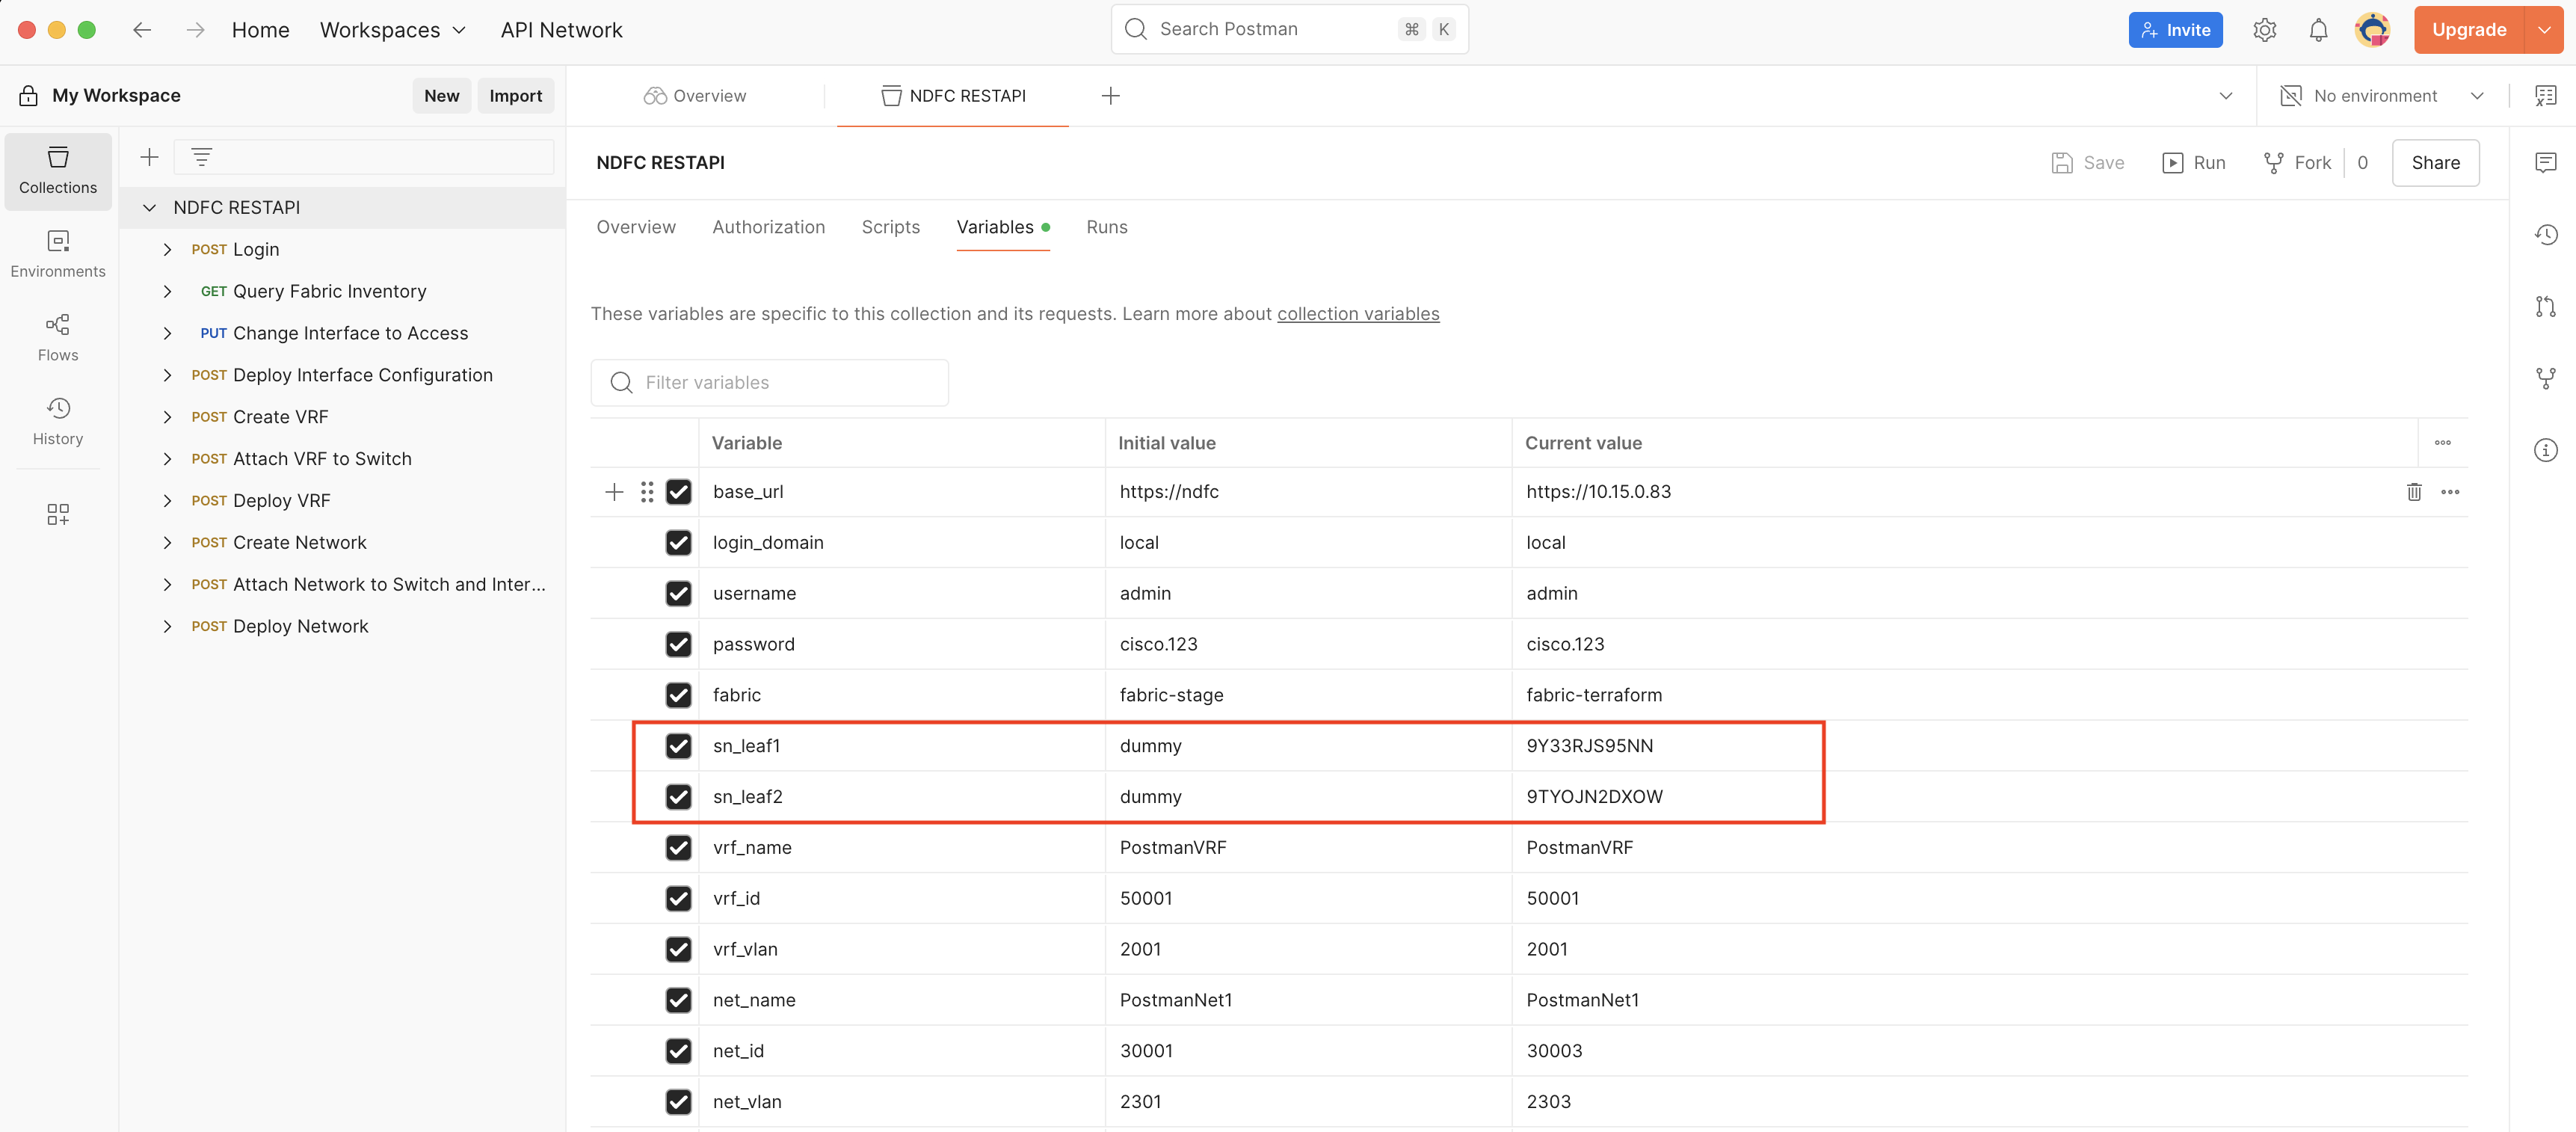Open the notifications bell
The image size is (2576, 1132).
tap(2318, 30)
